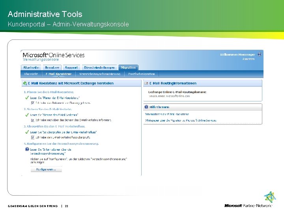The width and height of the screenshot is (284, 213).
Task: Click the 'Hilfethemen' panel title
Action: [159, 107]
